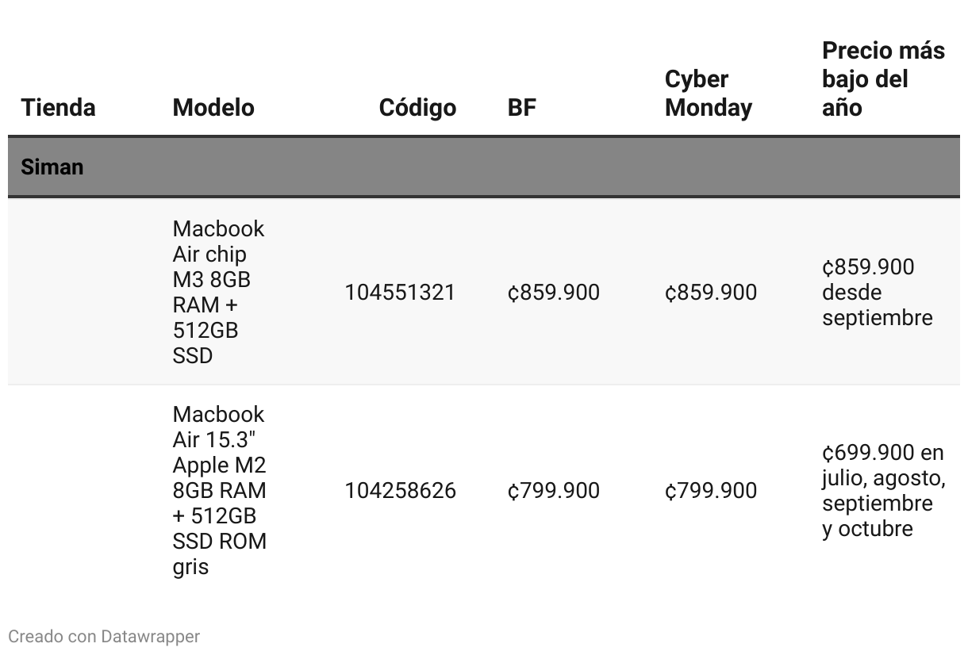Click product code 104551321

coord(400,293)
